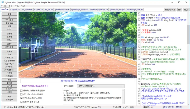
Task: Click script line 36 'スクリプト system\sys_menu.txt'
Action: (154, 52)
